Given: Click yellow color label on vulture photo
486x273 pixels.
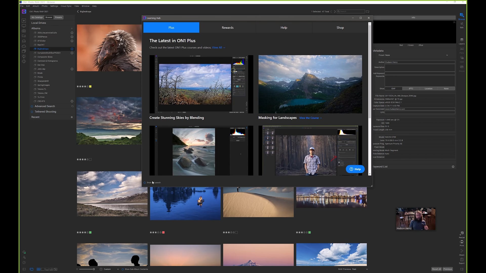Looking at the screenshot, I should 90,86.
